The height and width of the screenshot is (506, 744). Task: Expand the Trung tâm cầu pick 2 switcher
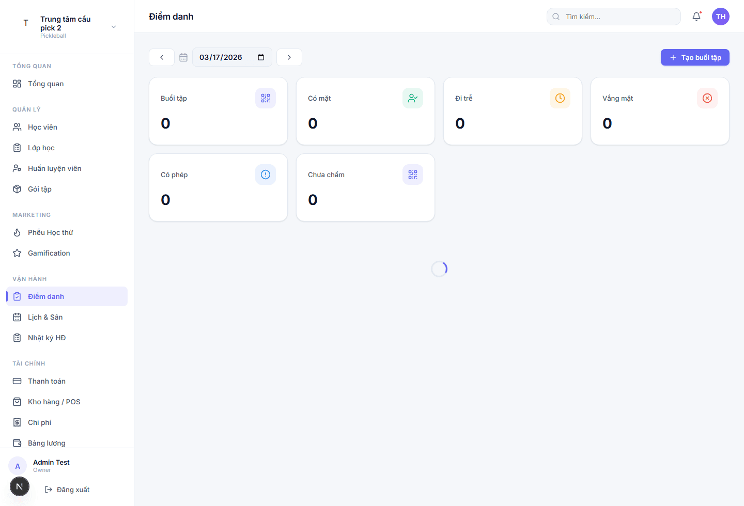(x=114, y=27)
